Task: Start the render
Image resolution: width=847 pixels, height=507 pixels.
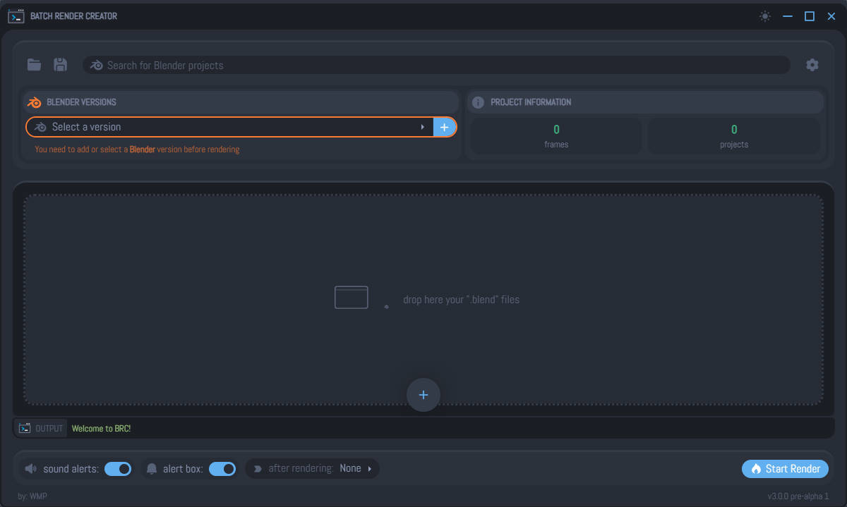Action: click(x=785, y=469)
